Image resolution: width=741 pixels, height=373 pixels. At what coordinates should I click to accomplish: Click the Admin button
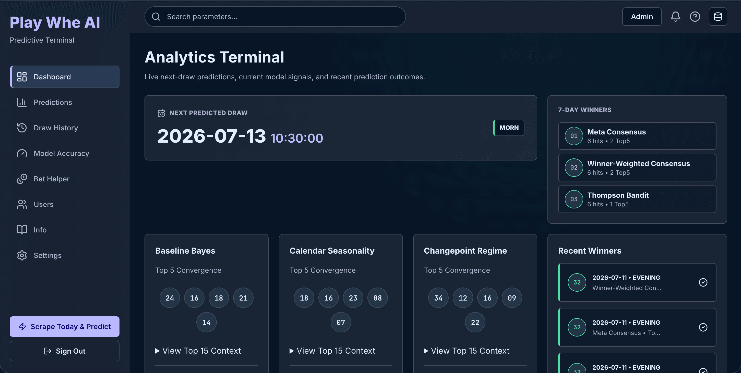[x=642, y=17]
